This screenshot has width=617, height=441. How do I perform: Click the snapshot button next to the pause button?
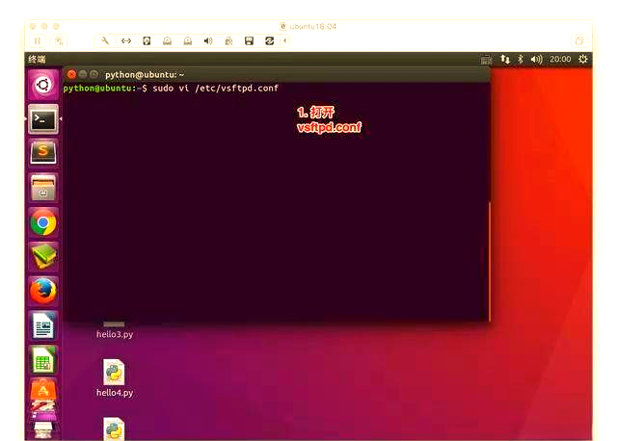tap(59, 40)
